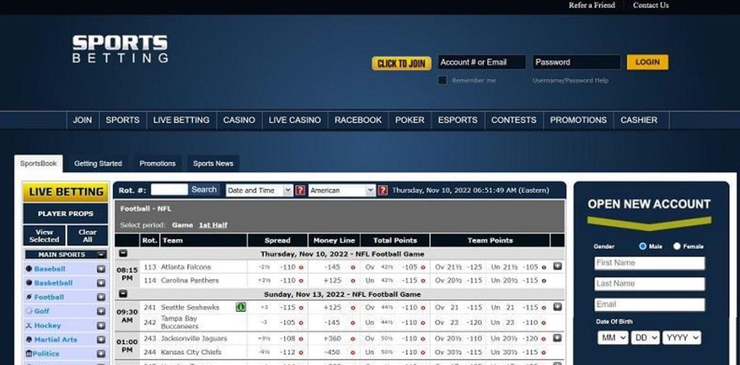Open Username/Password Help link
Image resolution: width=740 pixels, height=365 pixels.
tap(571, 81)
